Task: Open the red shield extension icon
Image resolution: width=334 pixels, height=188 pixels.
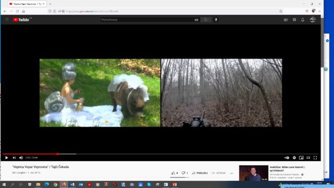Action: (x=313, y=11)
